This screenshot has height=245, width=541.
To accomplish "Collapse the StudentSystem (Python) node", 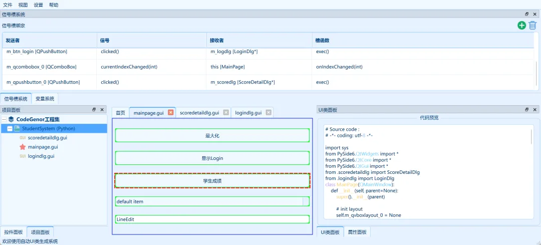I will [10, 128].
